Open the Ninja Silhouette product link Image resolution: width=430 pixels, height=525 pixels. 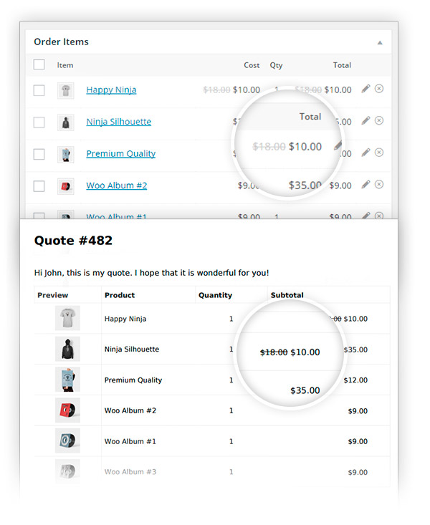pos(119,122)
